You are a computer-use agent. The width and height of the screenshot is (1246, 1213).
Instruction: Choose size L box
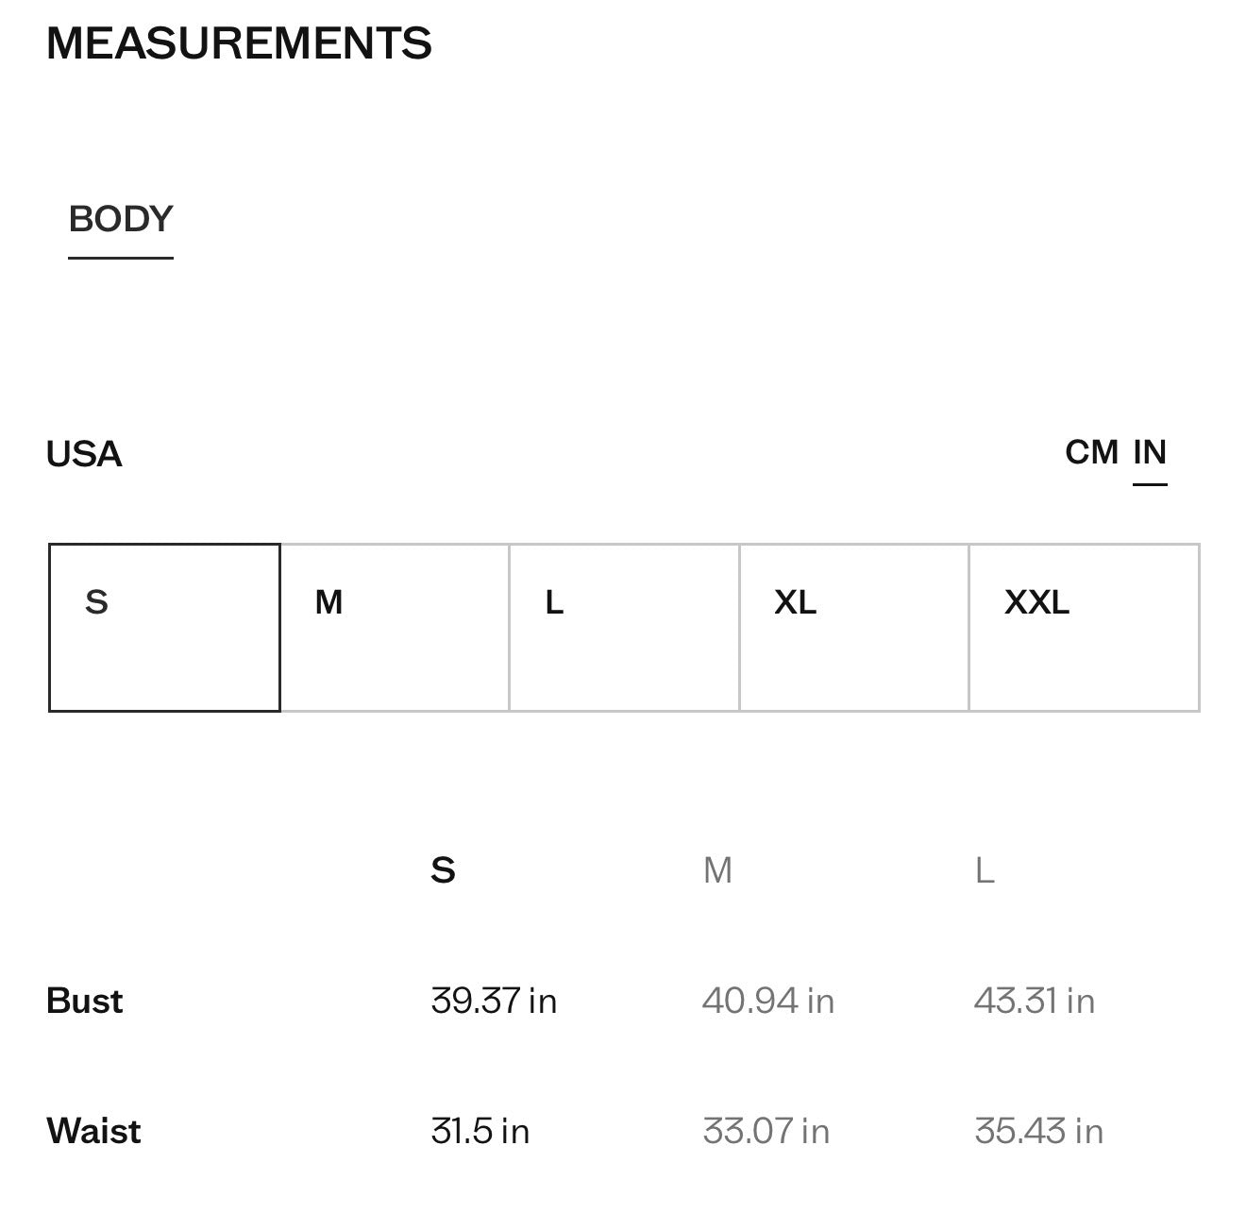coord(625,628)
